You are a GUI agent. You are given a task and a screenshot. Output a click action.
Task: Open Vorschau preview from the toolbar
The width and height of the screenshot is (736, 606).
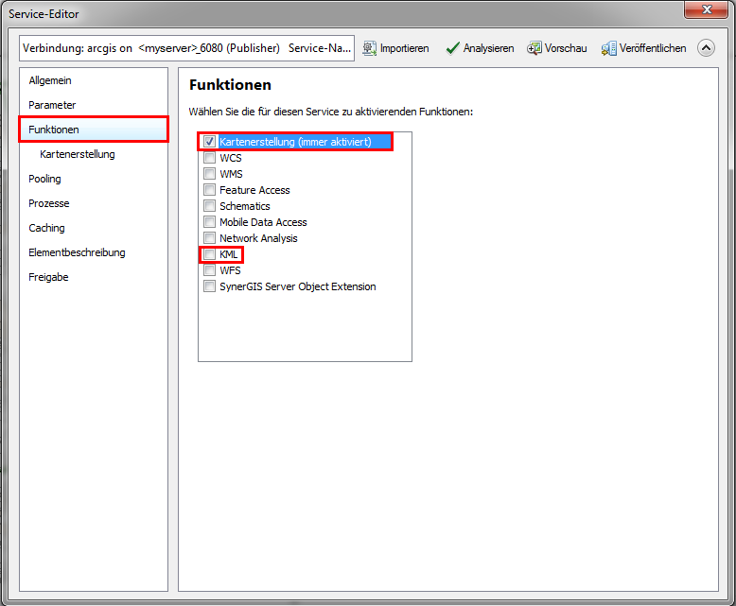(x=534, y=48)
